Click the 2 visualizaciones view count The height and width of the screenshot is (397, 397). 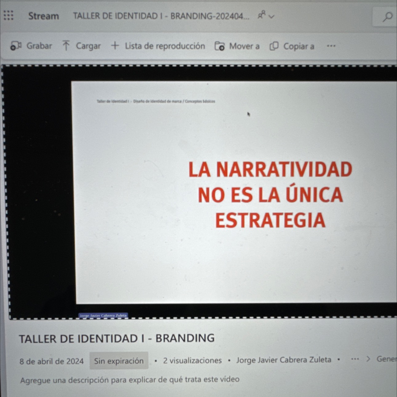click(x=192, y=360)
